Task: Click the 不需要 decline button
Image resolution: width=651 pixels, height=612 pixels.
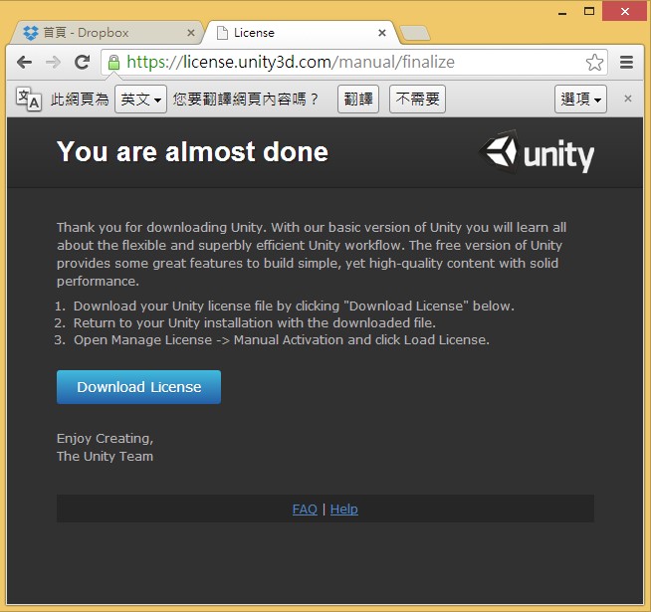Action: tap(417, 99)
